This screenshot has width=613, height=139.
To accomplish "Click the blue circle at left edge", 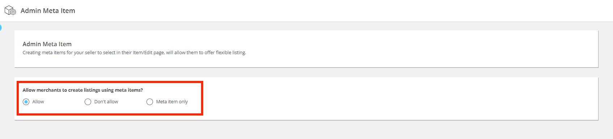I will click(0, 27).
